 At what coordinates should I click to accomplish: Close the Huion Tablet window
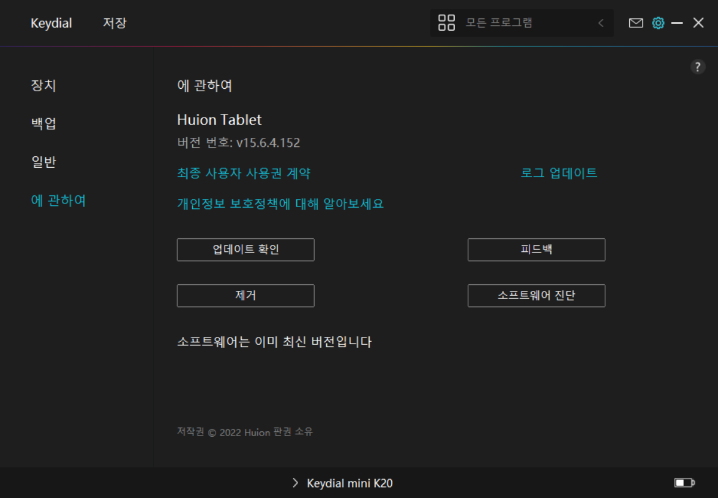pos(698,23)
